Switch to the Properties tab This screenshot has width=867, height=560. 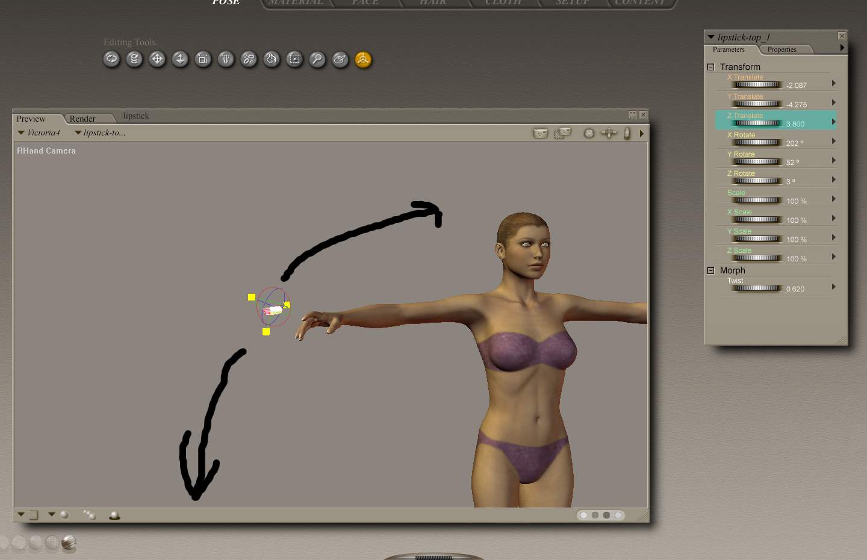(x=782, y=49)
